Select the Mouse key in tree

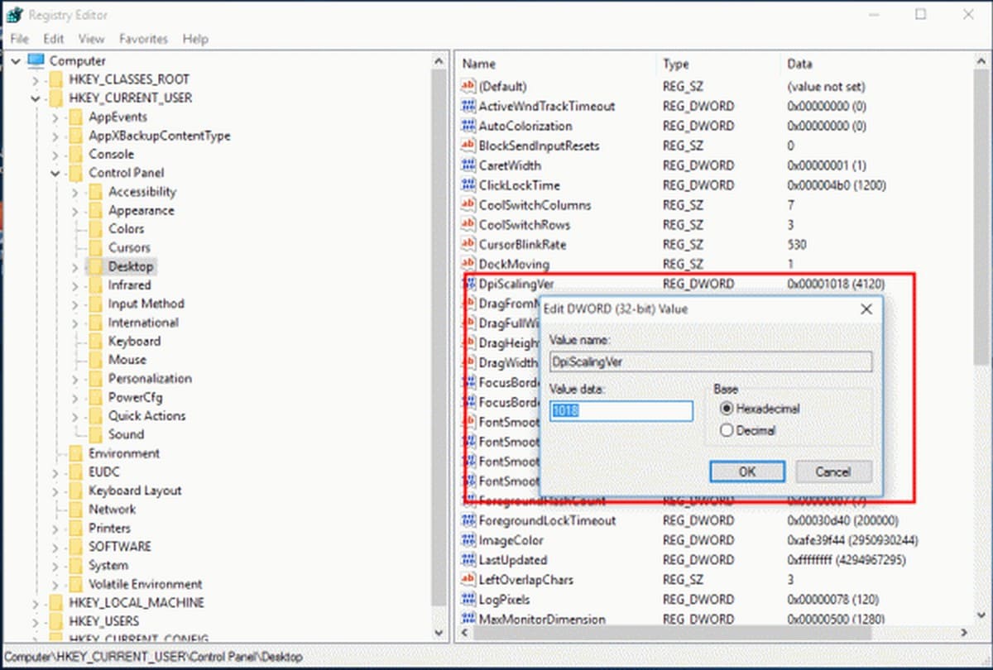[127, 360]
